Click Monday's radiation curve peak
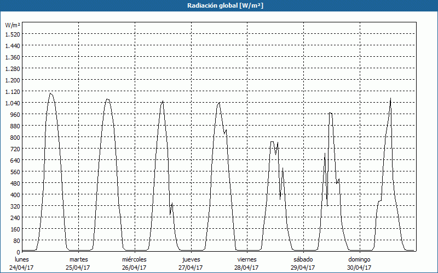 50,93
